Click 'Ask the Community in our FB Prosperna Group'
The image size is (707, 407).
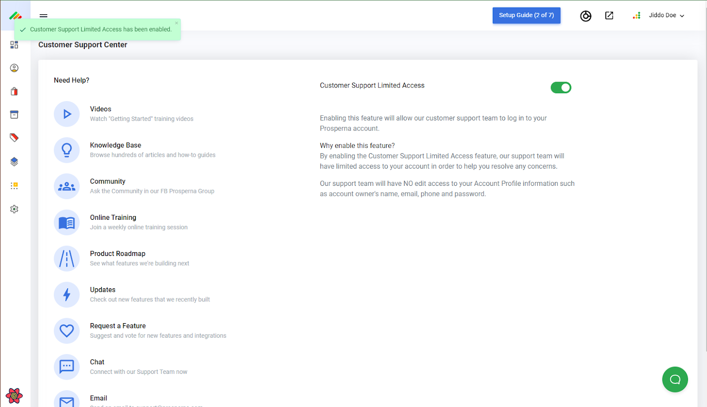click(152, 191)
